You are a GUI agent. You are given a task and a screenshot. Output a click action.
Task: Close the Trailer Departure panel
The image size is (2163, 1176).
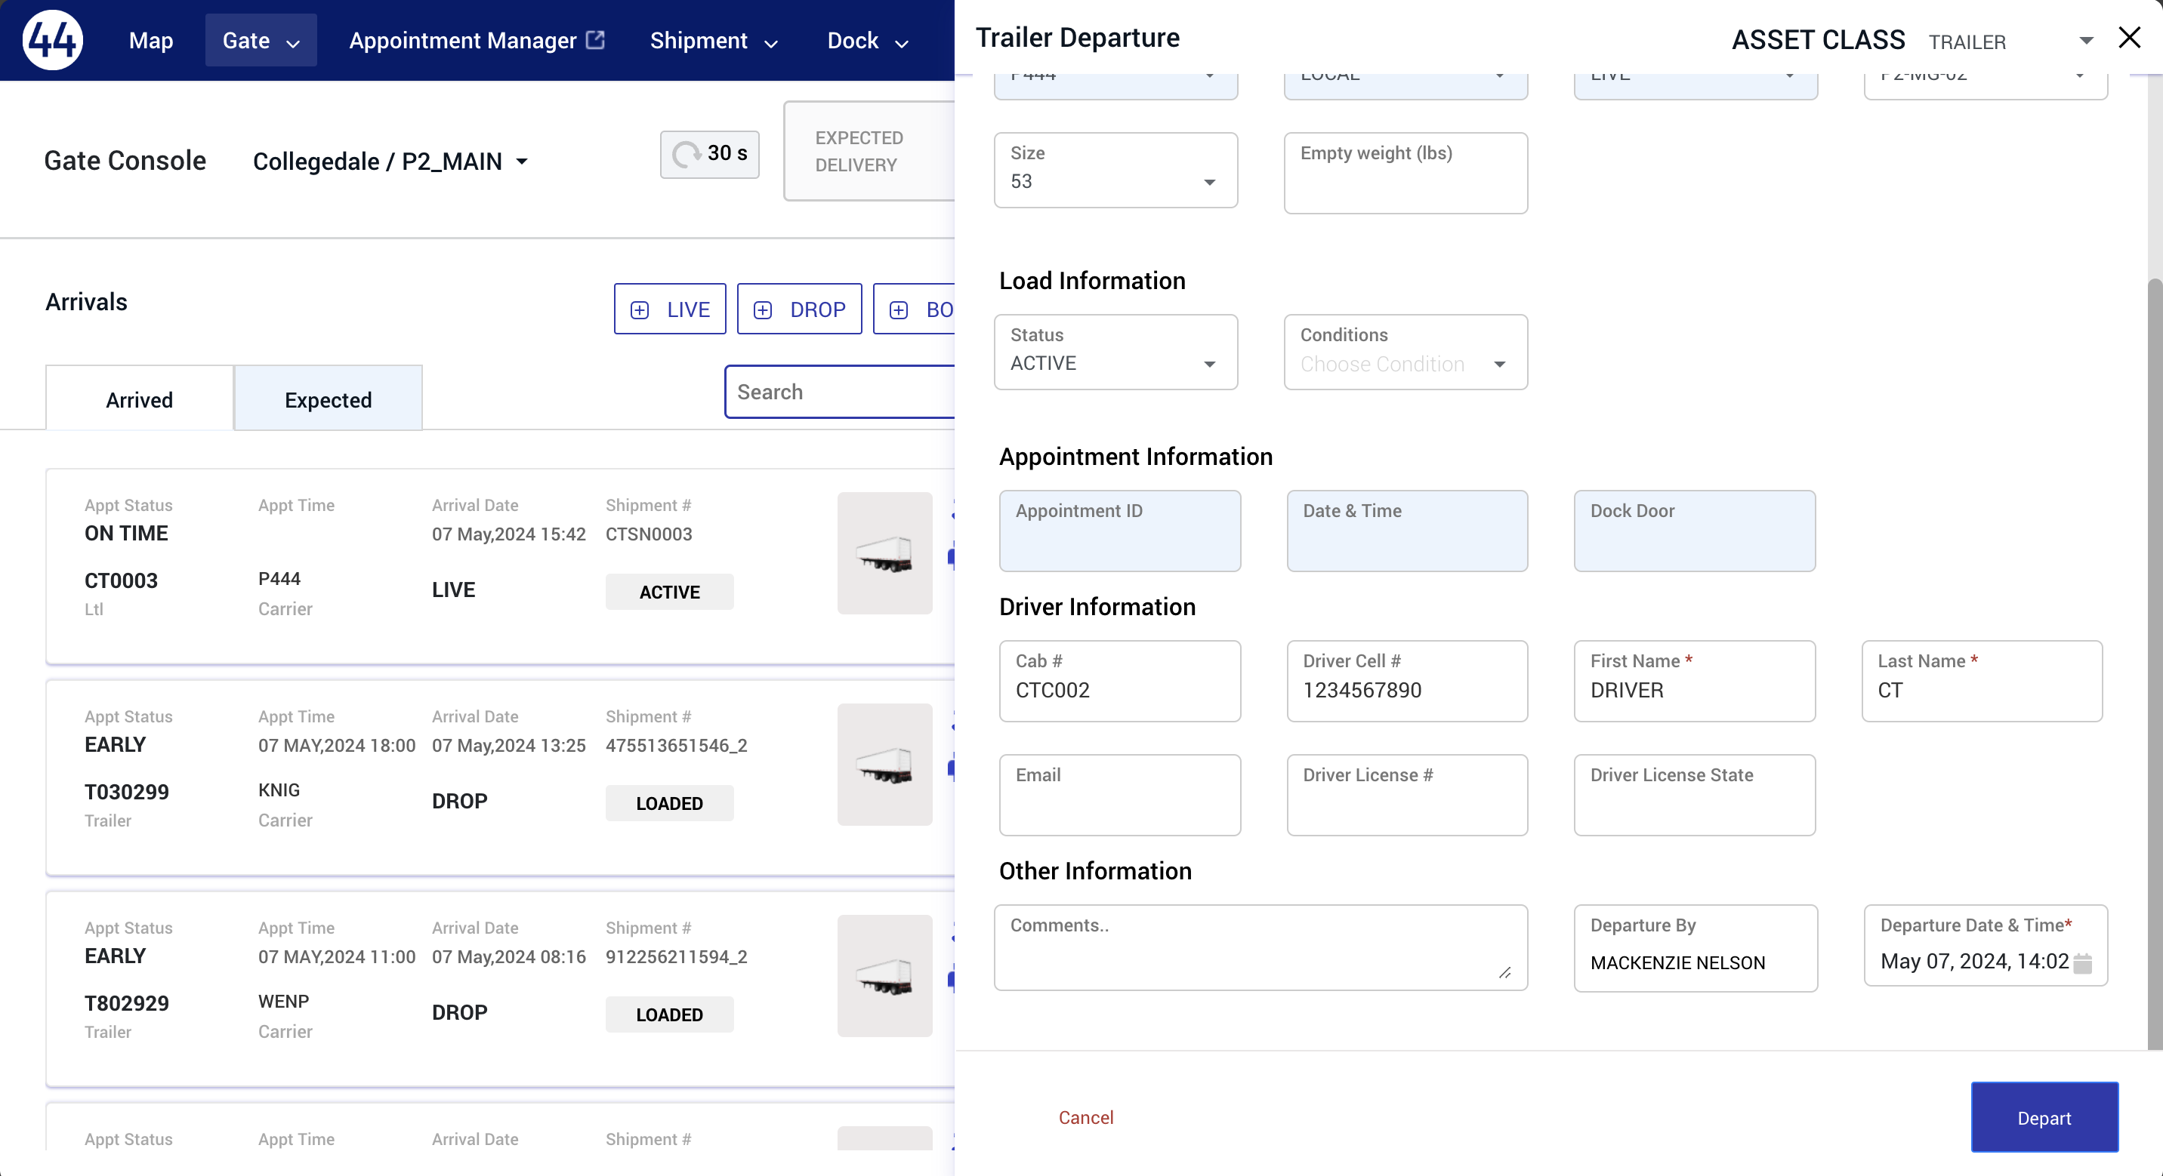(2130, 38)
